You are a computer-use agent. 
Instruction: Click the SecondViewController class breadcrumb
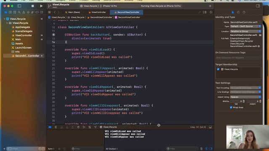[127, 17]
